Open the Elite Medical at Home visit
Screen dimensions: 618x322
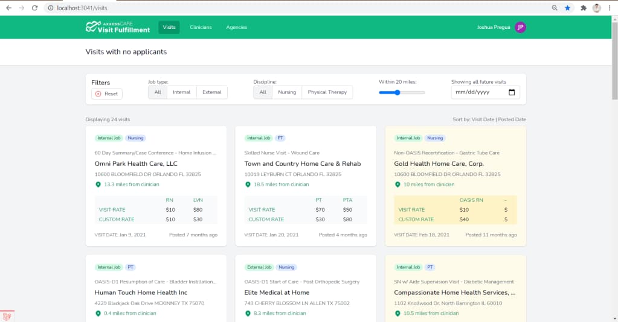point(277,292)
